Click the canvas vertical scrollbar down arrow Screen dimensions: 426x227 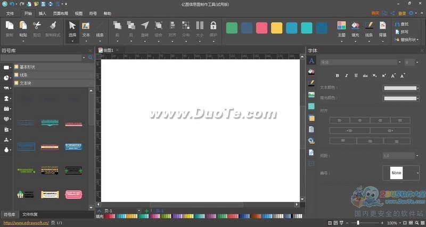302,199
